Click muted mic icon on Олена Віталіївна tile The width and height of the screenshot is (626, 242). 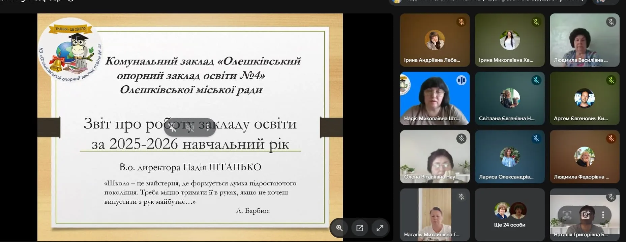461,138
